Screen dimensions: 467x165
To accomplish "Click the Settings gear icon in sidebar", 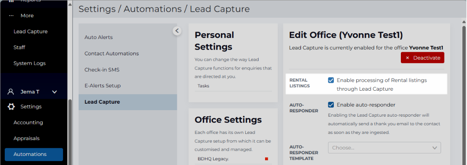I will point(11,106).
